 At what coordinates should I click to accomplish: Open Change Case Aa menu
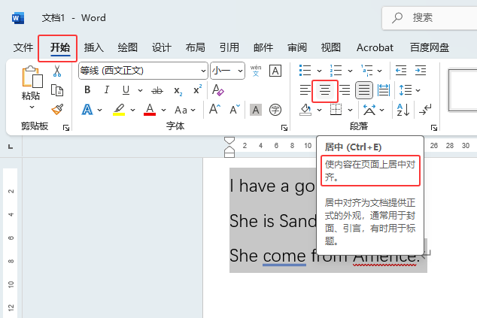185,110
